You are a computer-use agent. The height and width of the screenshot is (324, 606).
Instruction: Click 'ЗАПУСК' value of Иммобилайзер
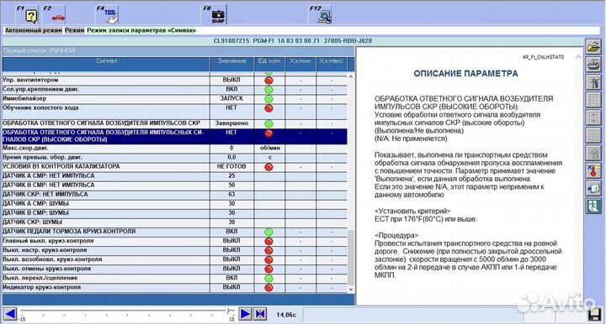[231, 98]
